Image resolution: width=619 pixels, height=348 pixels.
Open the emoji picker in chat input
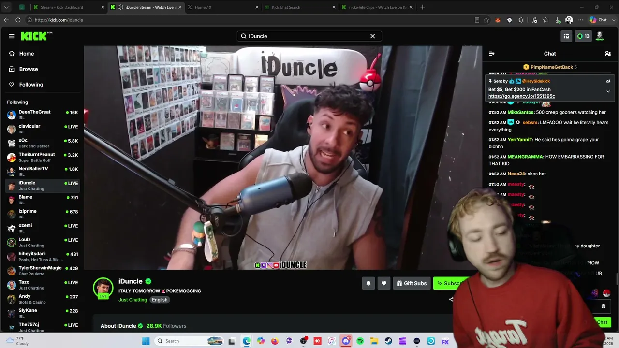pyautogui.click(x=604, y=306)
